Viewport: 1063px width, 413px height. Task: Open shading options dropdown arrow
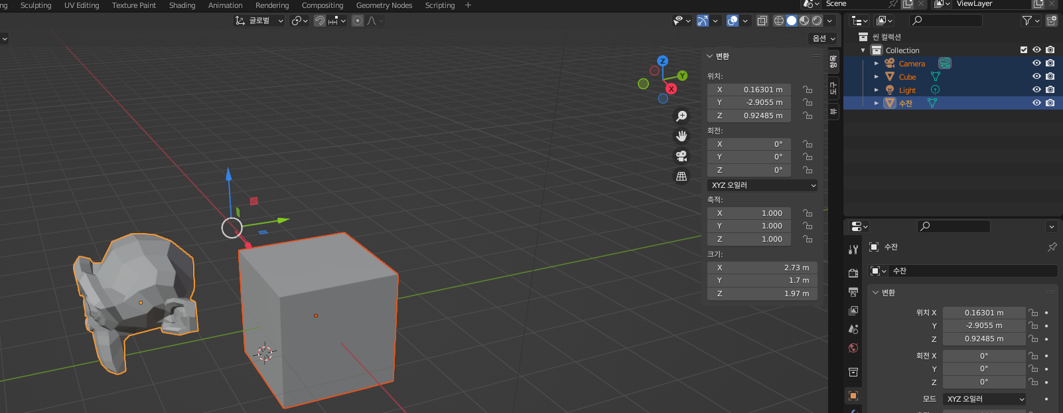[829, 21]
